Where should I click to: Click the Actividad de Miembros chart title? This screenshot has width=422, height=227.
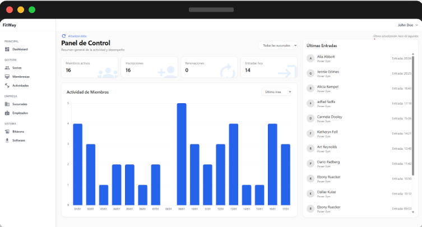88,92
